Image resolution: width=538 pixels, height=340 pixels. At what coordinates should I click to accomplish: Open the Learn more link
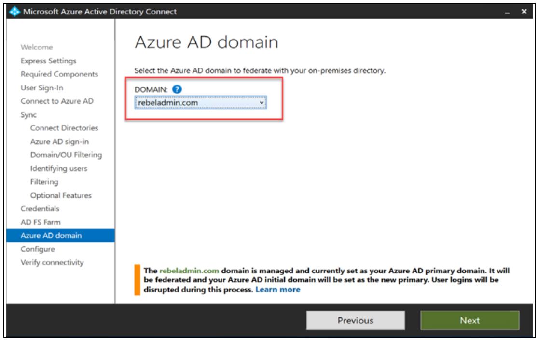point(278,289)
